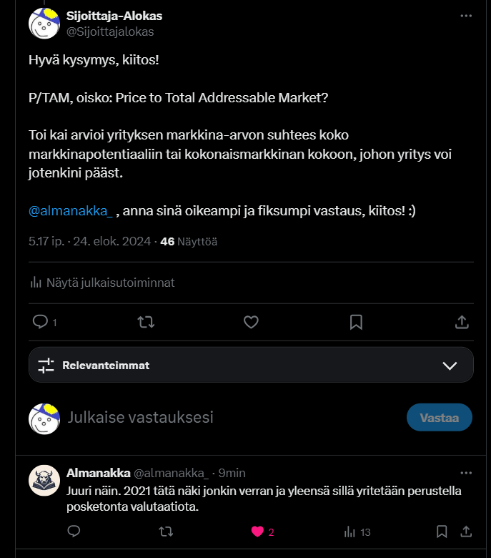Open Näytä julkaisutoiminnat analytics
Image resolution: width=491 pixels, height=558 pixels.
102,283
